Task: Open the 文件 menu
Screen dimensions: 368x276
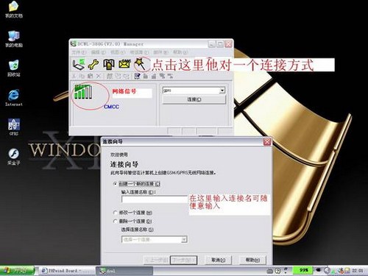Action: 79,52
